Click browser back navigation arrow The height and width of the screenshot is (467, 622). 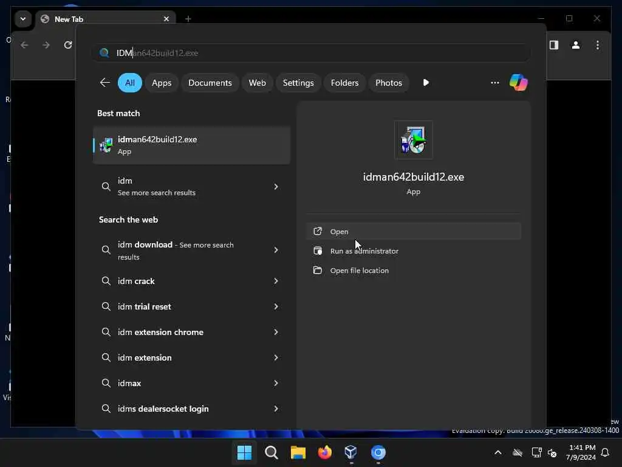tap(24, 45)
